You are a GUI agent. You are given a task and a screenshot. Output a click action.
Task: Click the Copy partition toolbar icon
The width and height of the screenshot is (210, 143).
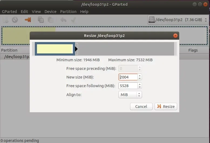pos(40,20)
